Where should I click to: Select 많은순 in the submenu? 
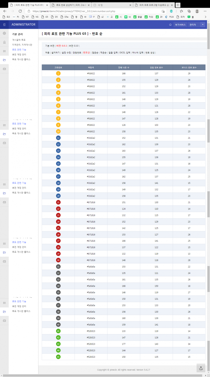pos(95,53)
